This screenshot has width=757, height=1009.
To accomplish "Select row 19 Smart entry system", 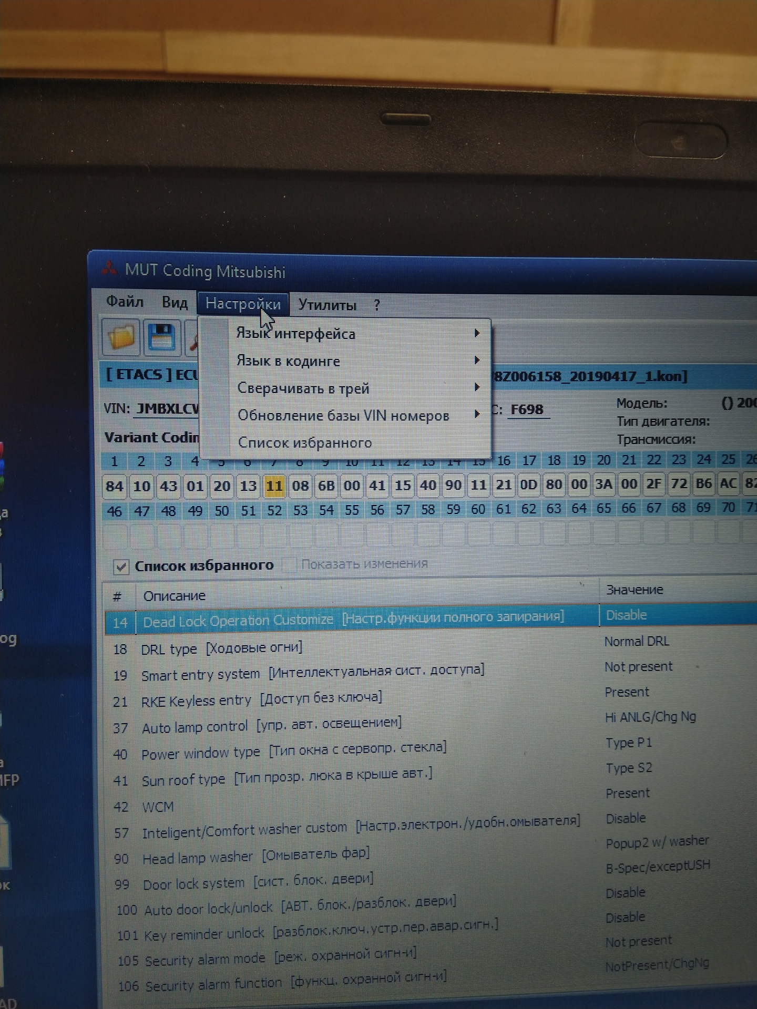I will pos(431,672).
